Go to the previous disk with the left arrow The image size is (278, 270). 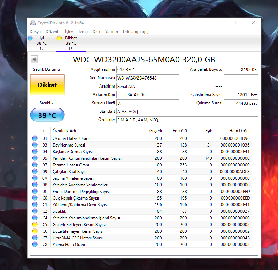click(x=34, y=59)
